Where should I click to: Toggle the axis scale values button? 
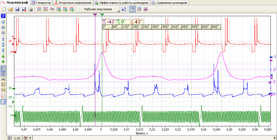pos(3,74)
